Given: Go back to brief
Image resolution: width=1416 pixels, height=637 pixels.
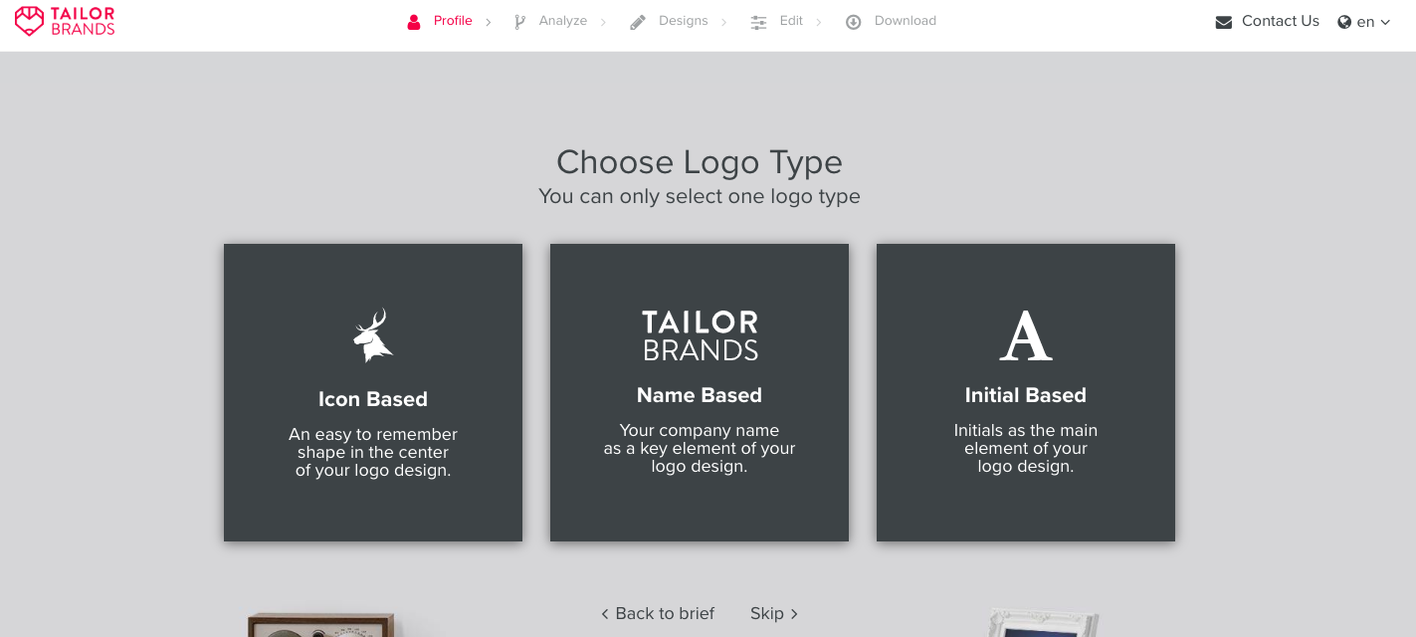Looking at the screenshot, I should point(658,614).
